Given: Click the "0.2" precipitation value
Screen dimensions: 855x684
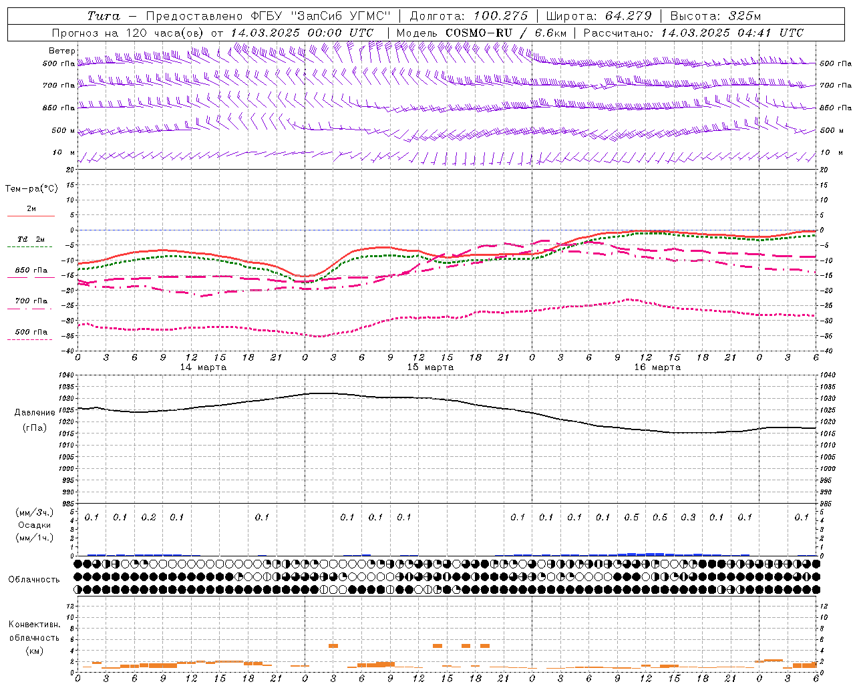Looking at the screenshot, I should click(x=149, y=518).
